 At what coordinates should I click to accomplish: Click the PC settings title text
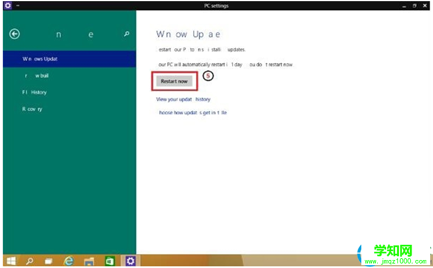tap(216, 6)
